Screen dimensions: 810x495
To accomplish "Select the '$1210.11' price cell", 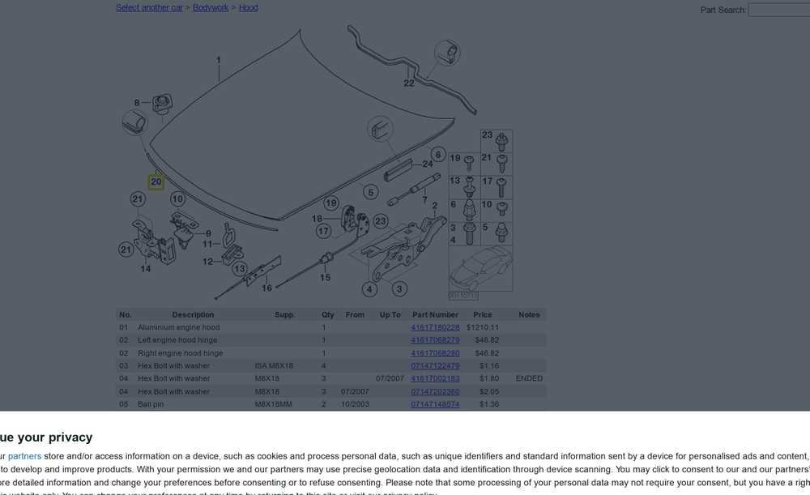I will [483, 327].
